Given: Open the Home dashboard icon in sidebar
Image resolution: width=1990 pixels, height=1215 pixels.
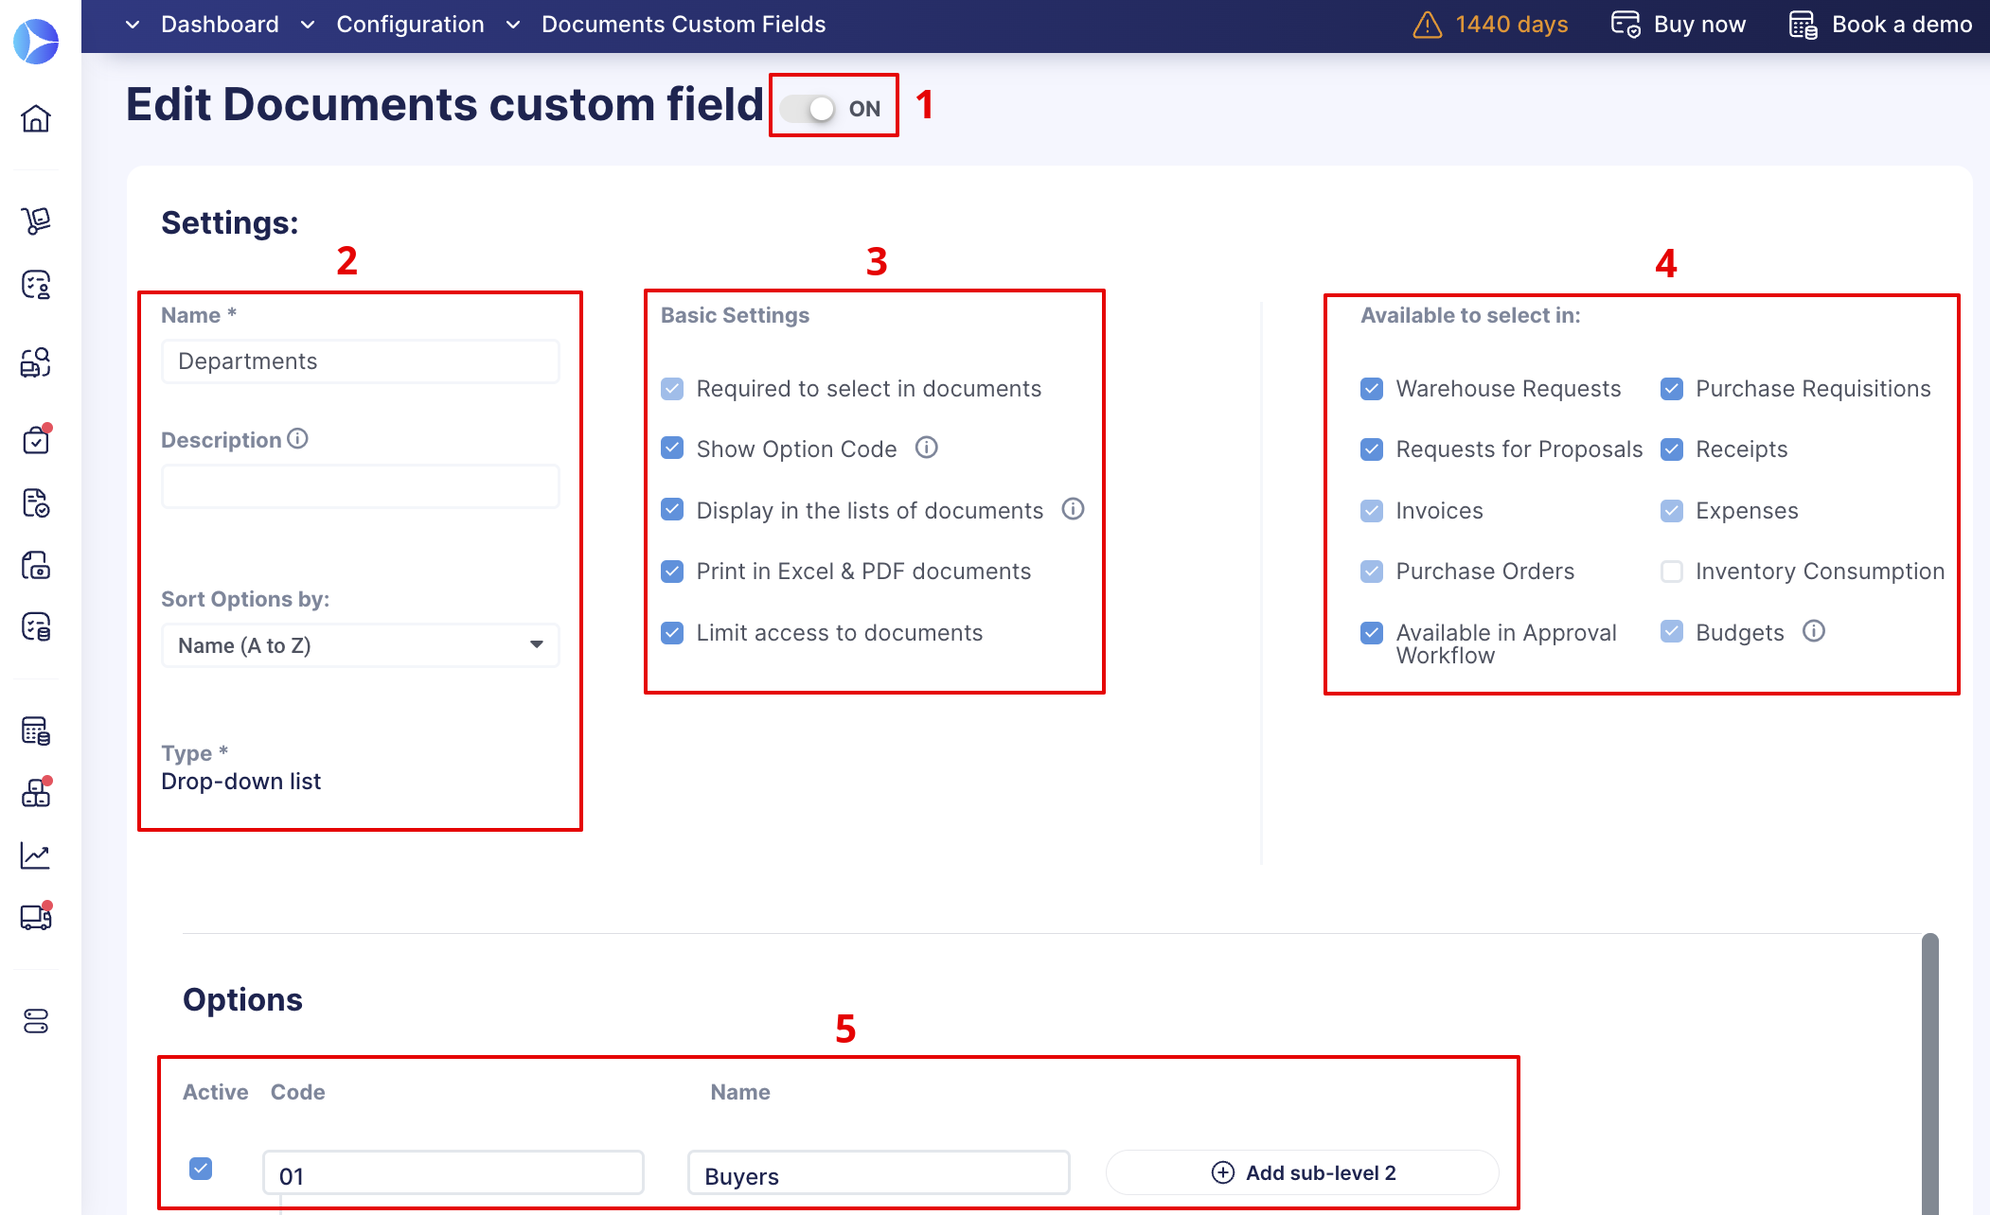Looking at the screenshot, I should (x=35, y=120).
